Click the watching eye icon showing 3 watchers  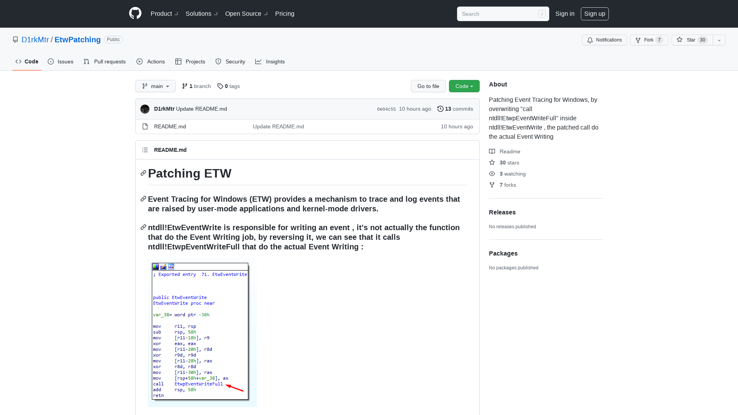[492, 174]
